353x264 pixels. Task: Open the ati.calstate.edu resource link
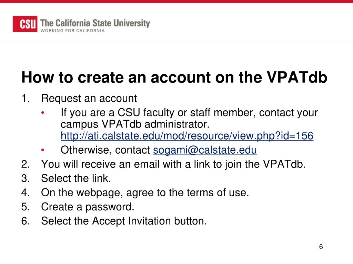[187, 136]
